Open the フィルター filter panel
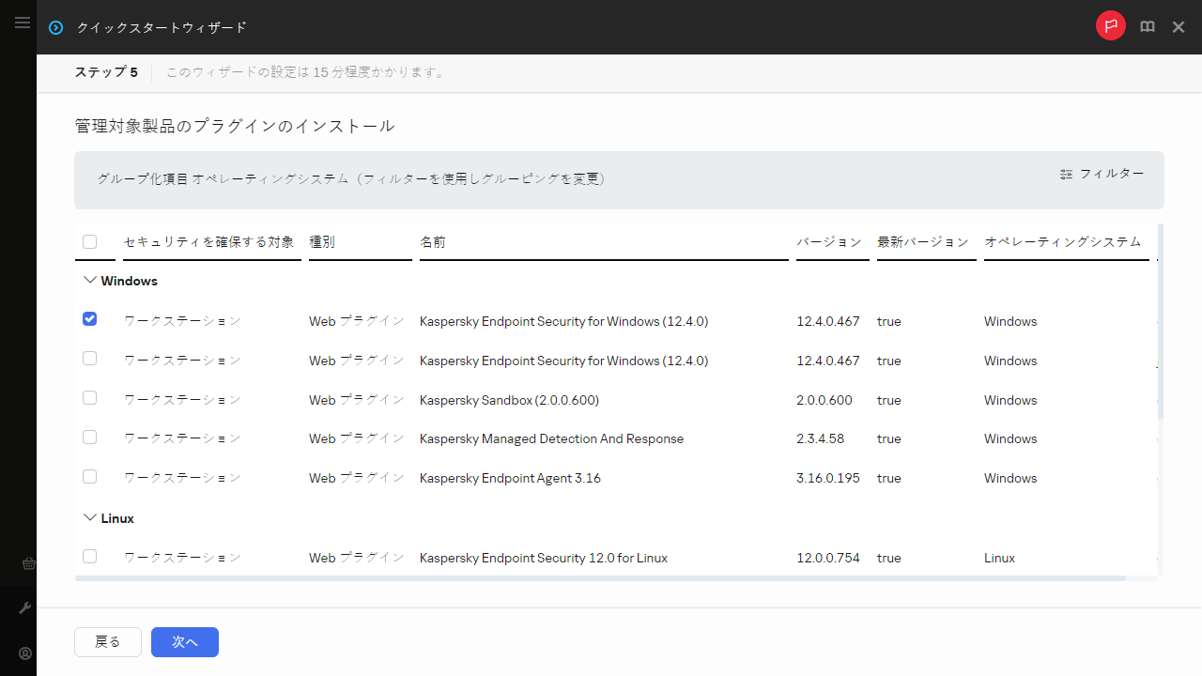1202x676 pixels. 1102,174
